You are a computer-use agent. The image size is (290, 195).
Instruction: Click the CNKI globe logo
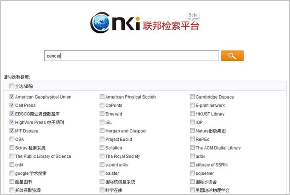pos(100,22)
